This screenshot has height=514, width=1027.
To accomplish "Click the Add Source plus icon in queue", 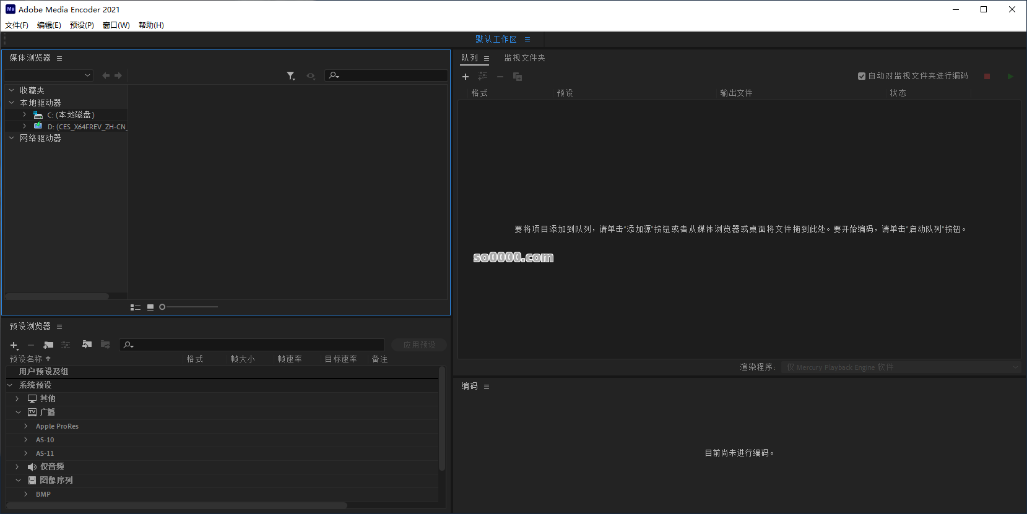I will tap(466, 77).
